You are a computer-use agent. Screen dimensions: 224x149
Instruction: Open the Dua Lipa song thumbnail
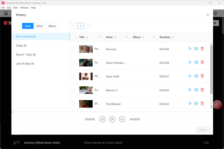[86, 49]
